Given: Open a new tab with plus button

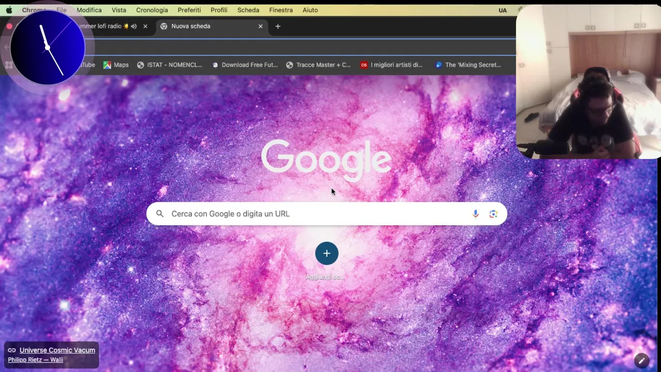Looking at the screenshot, I should coord(278,26).
